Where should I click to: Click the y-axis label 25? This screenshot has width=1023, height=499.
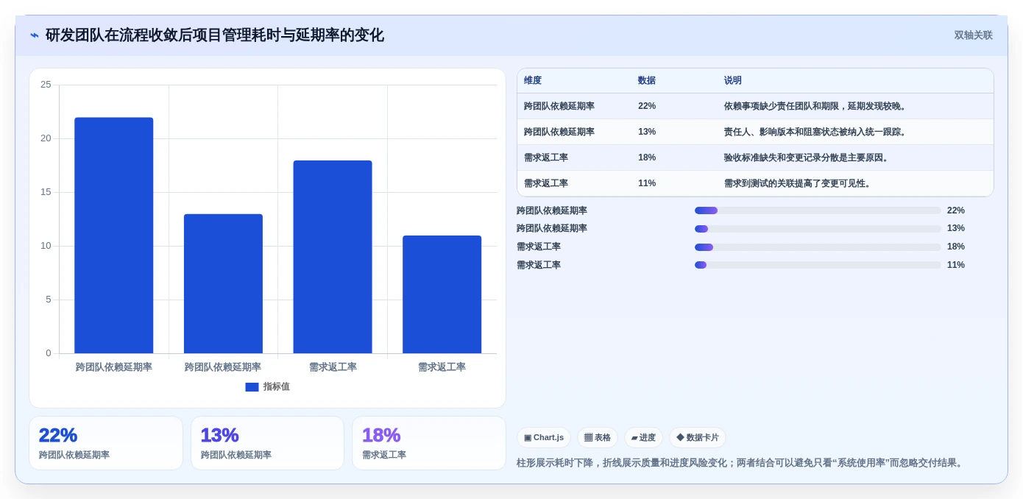coord(46,85)
